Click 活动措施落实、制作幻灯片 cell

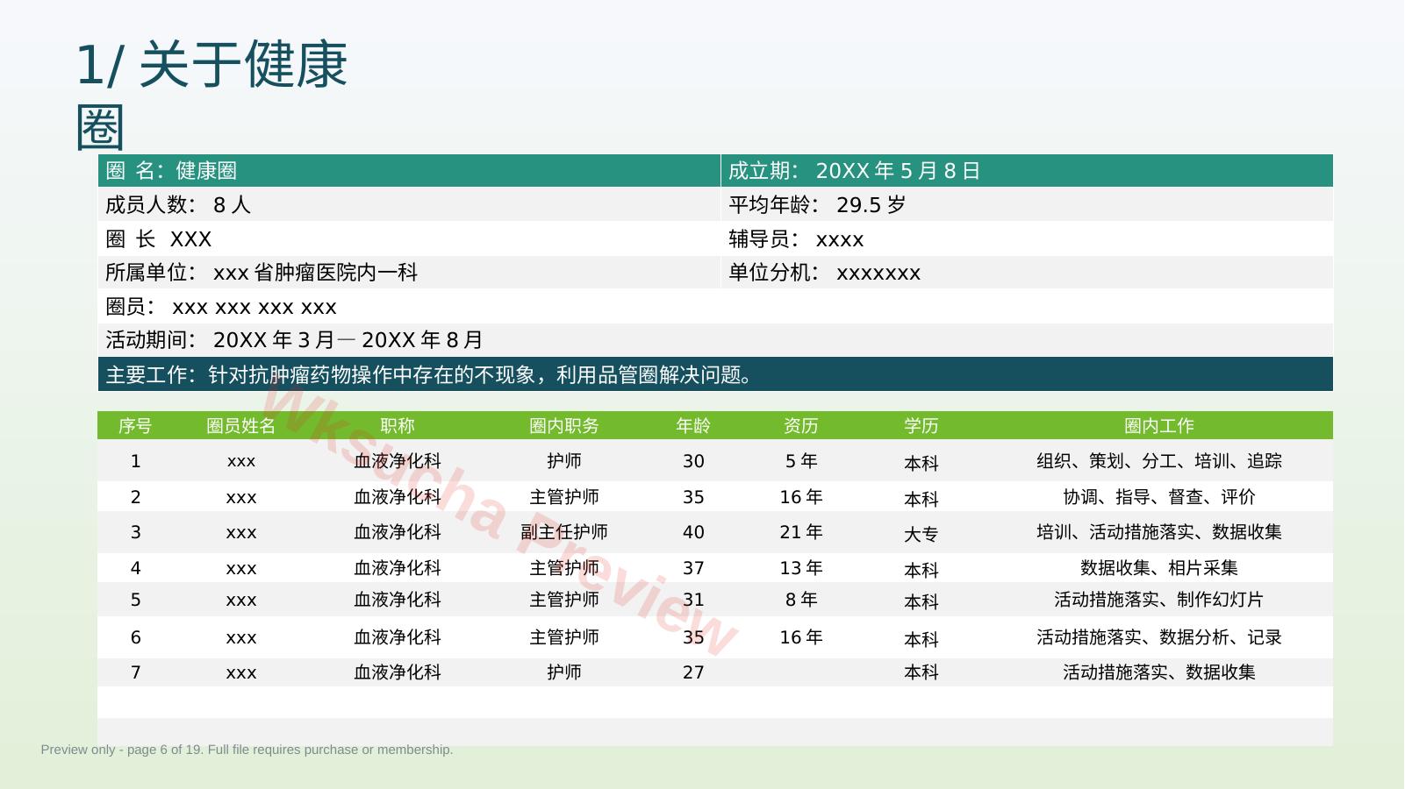pos(1159,600)
